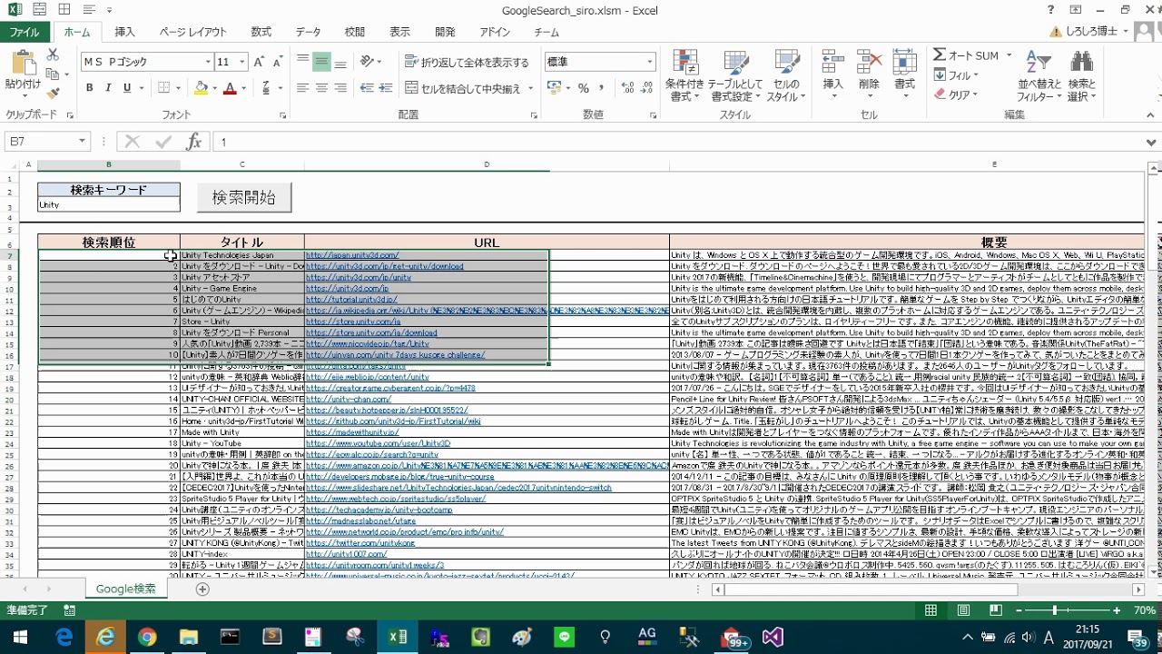This screenshot has height=654, width=1162.
Task: Apply the red font color A
Action: point(230,88)
